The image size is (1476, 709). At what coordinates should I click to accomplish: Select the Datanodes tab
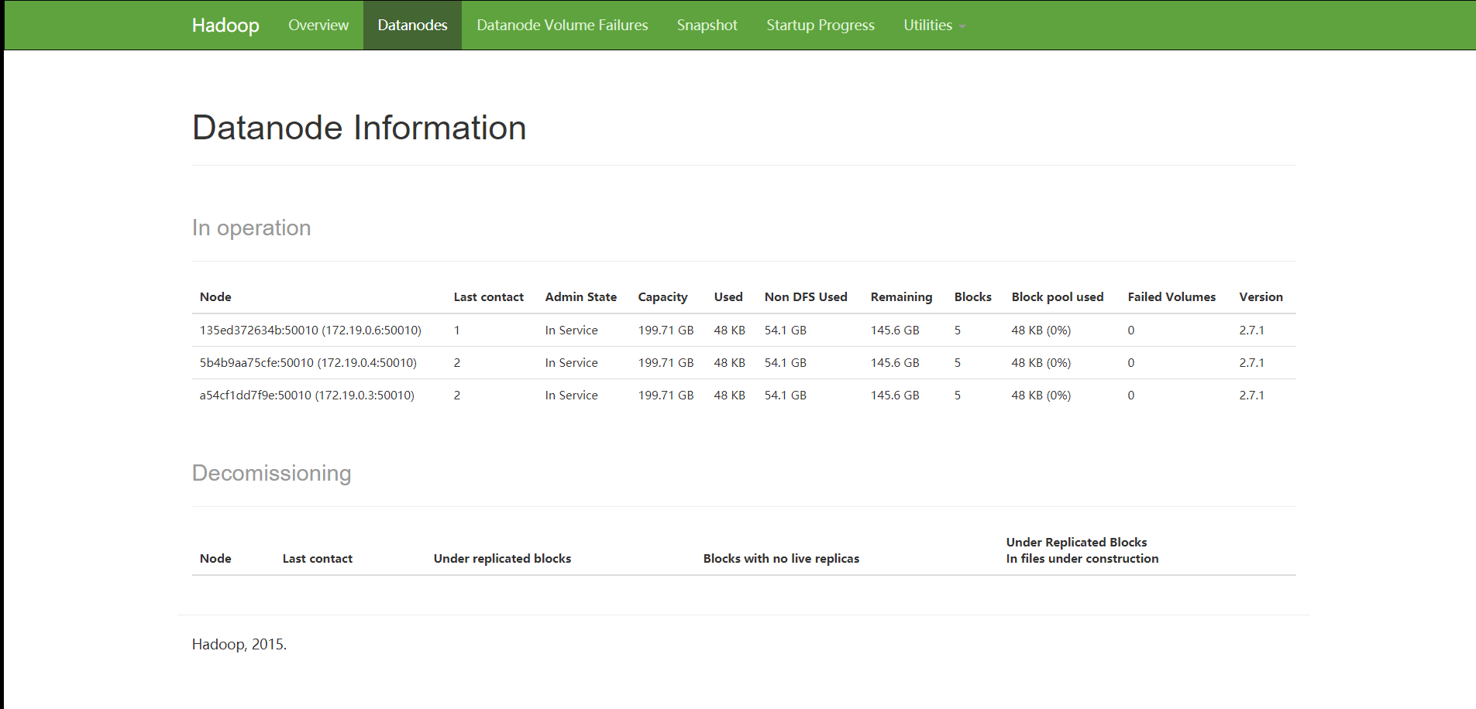[x=412, y=26]
